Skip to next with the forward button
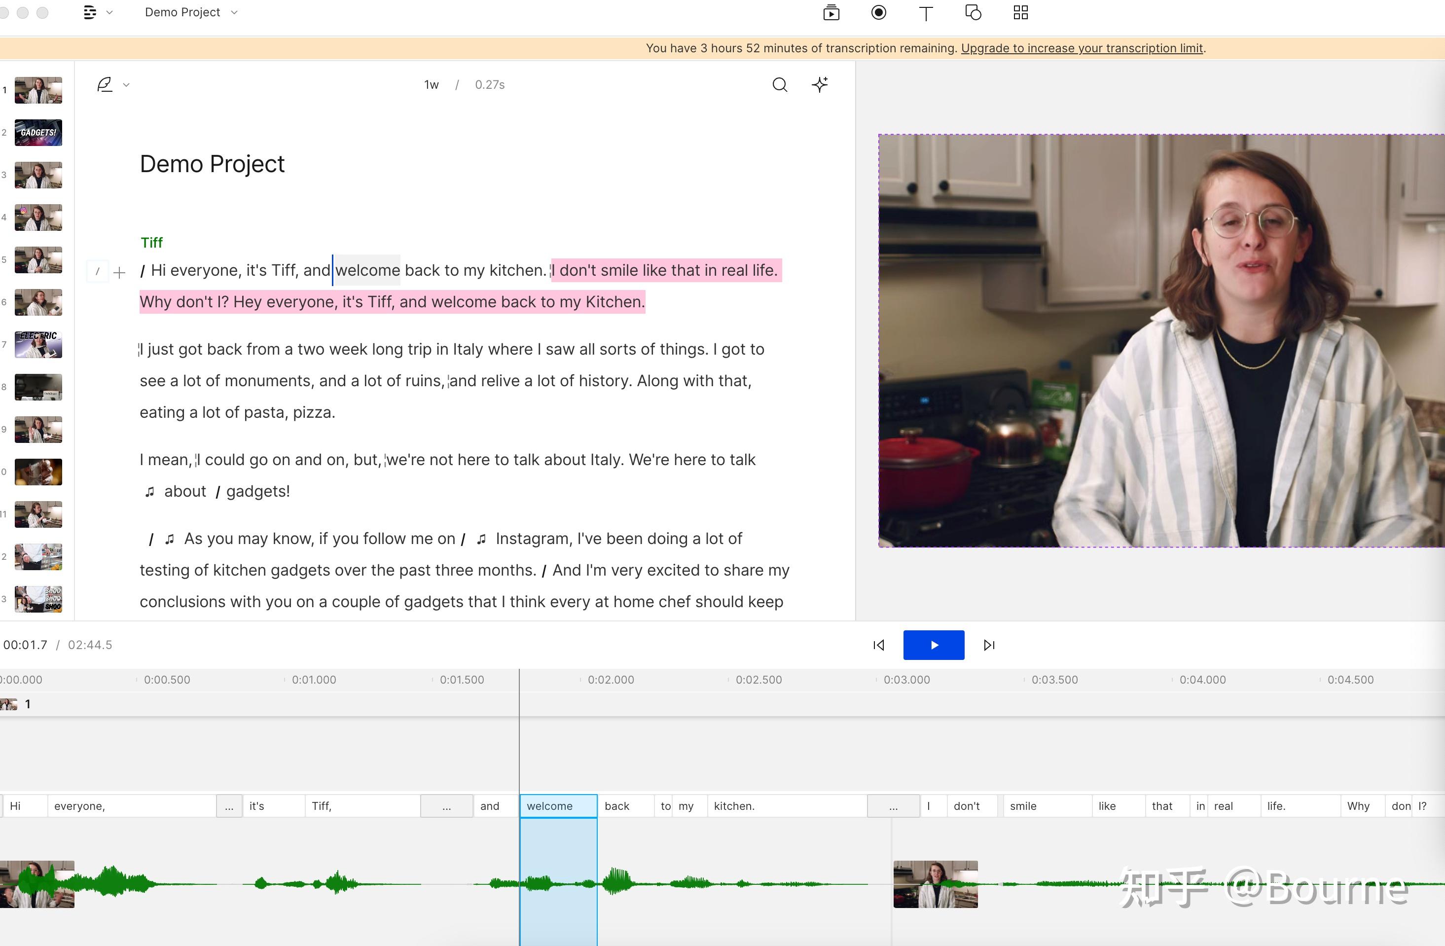This screenshot has height=946, width=1445. click(x=989, y=645)
